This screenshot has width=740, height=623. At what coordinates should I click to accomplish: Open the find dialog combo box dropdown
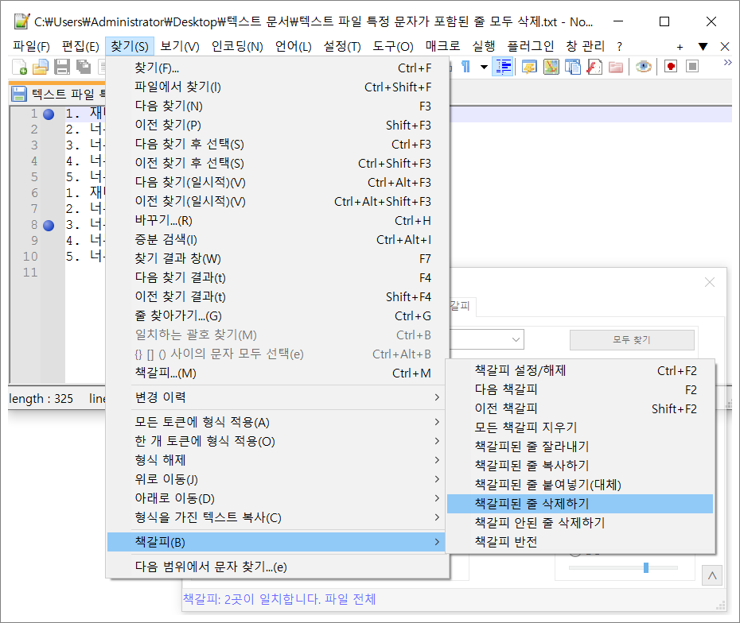516,339
